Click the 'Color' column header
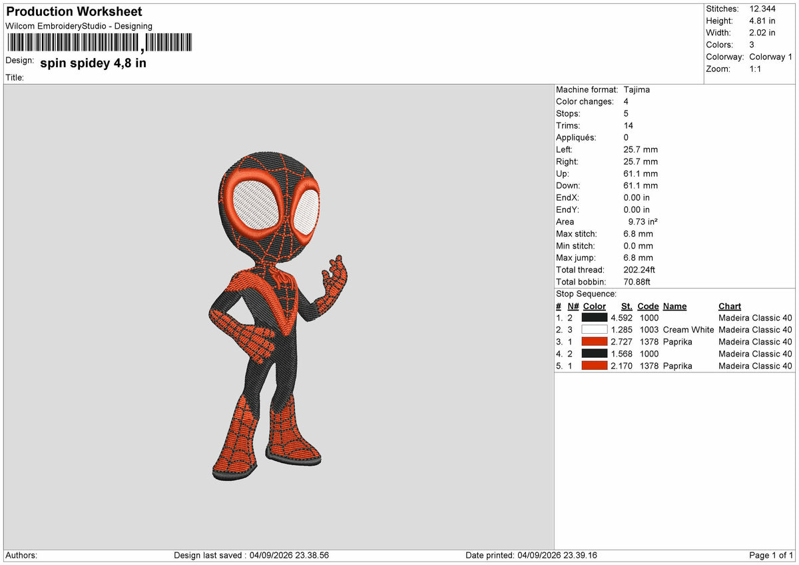The height and width of the screenshot is (565, 799). (x=595, y=306)
